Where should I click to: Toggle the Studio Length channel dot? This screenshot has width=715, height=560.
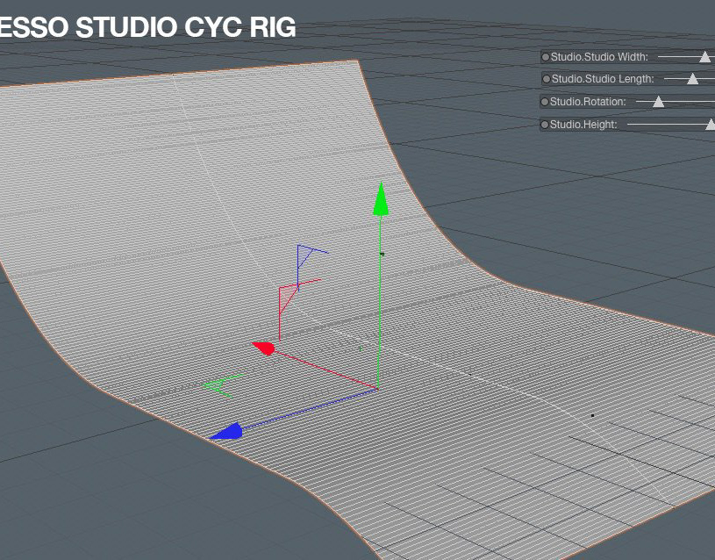[x=547, y=79]
